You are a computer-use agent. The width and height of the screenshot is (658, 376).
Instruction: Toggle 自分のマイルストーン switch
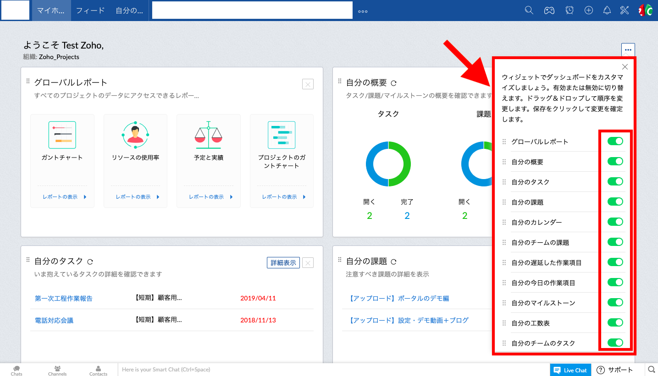click(x=615, y=302)
